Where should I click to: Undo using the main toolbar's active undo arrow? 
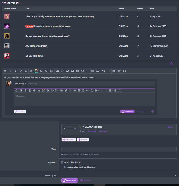104,71
